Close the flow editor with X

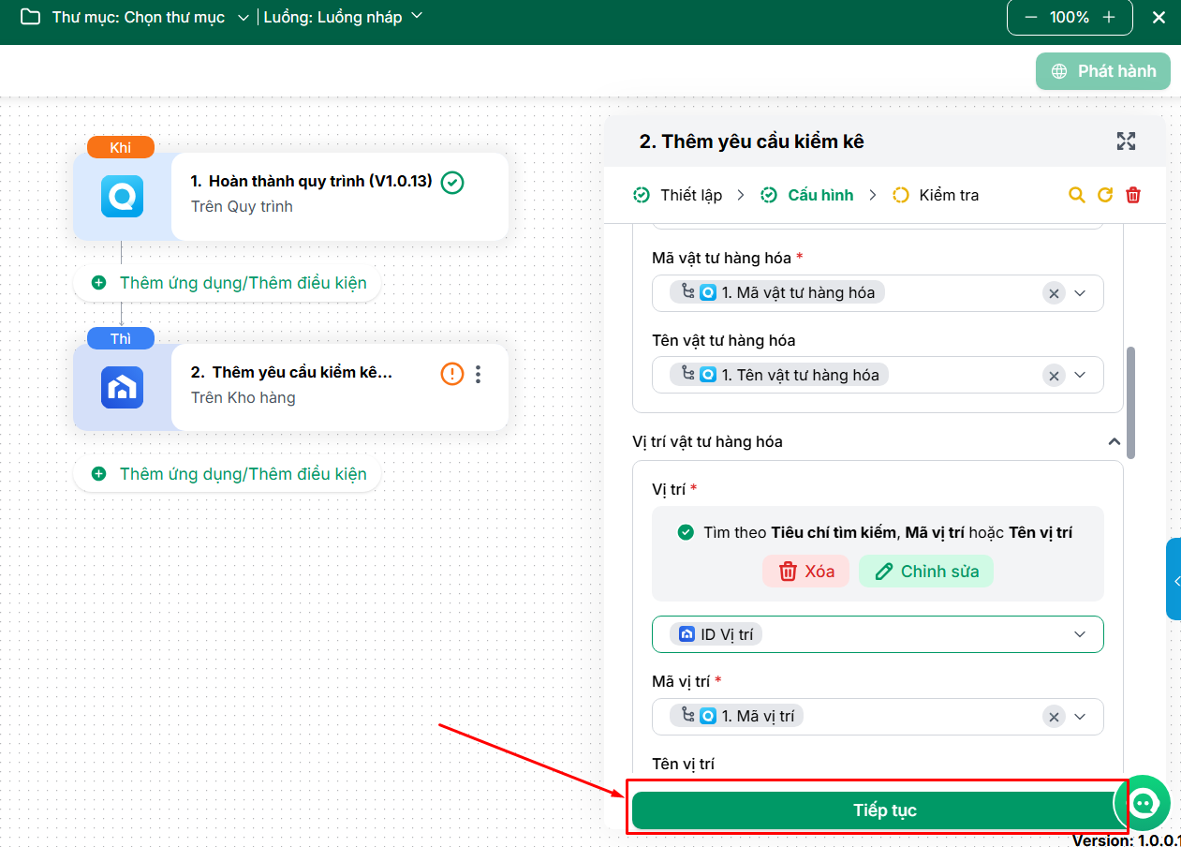pos(1159,17)
